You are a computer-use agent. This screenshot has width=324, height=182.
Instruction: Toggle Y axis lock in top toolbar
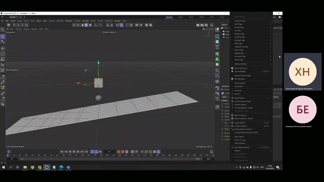point(18,25)
